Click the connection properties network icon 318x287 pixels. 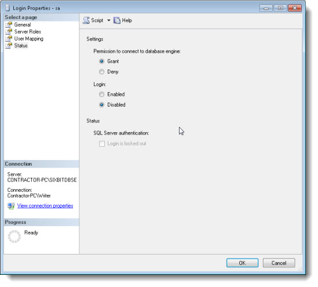[x=11, y=206]
